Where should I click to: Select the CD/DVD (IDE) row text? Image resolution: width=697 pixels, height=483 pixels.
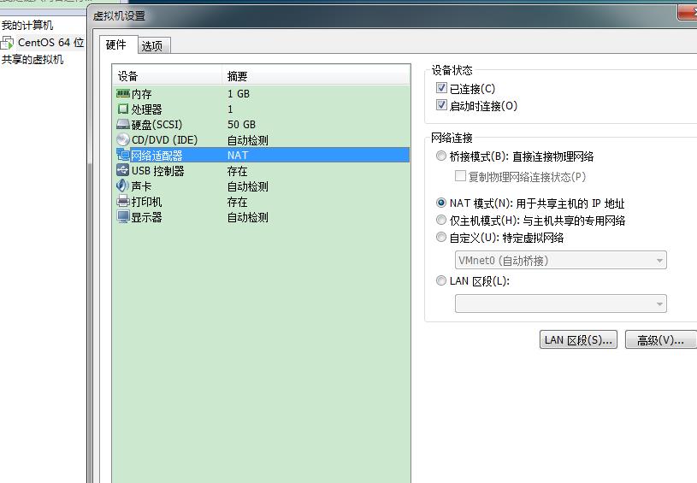[164, 140]
